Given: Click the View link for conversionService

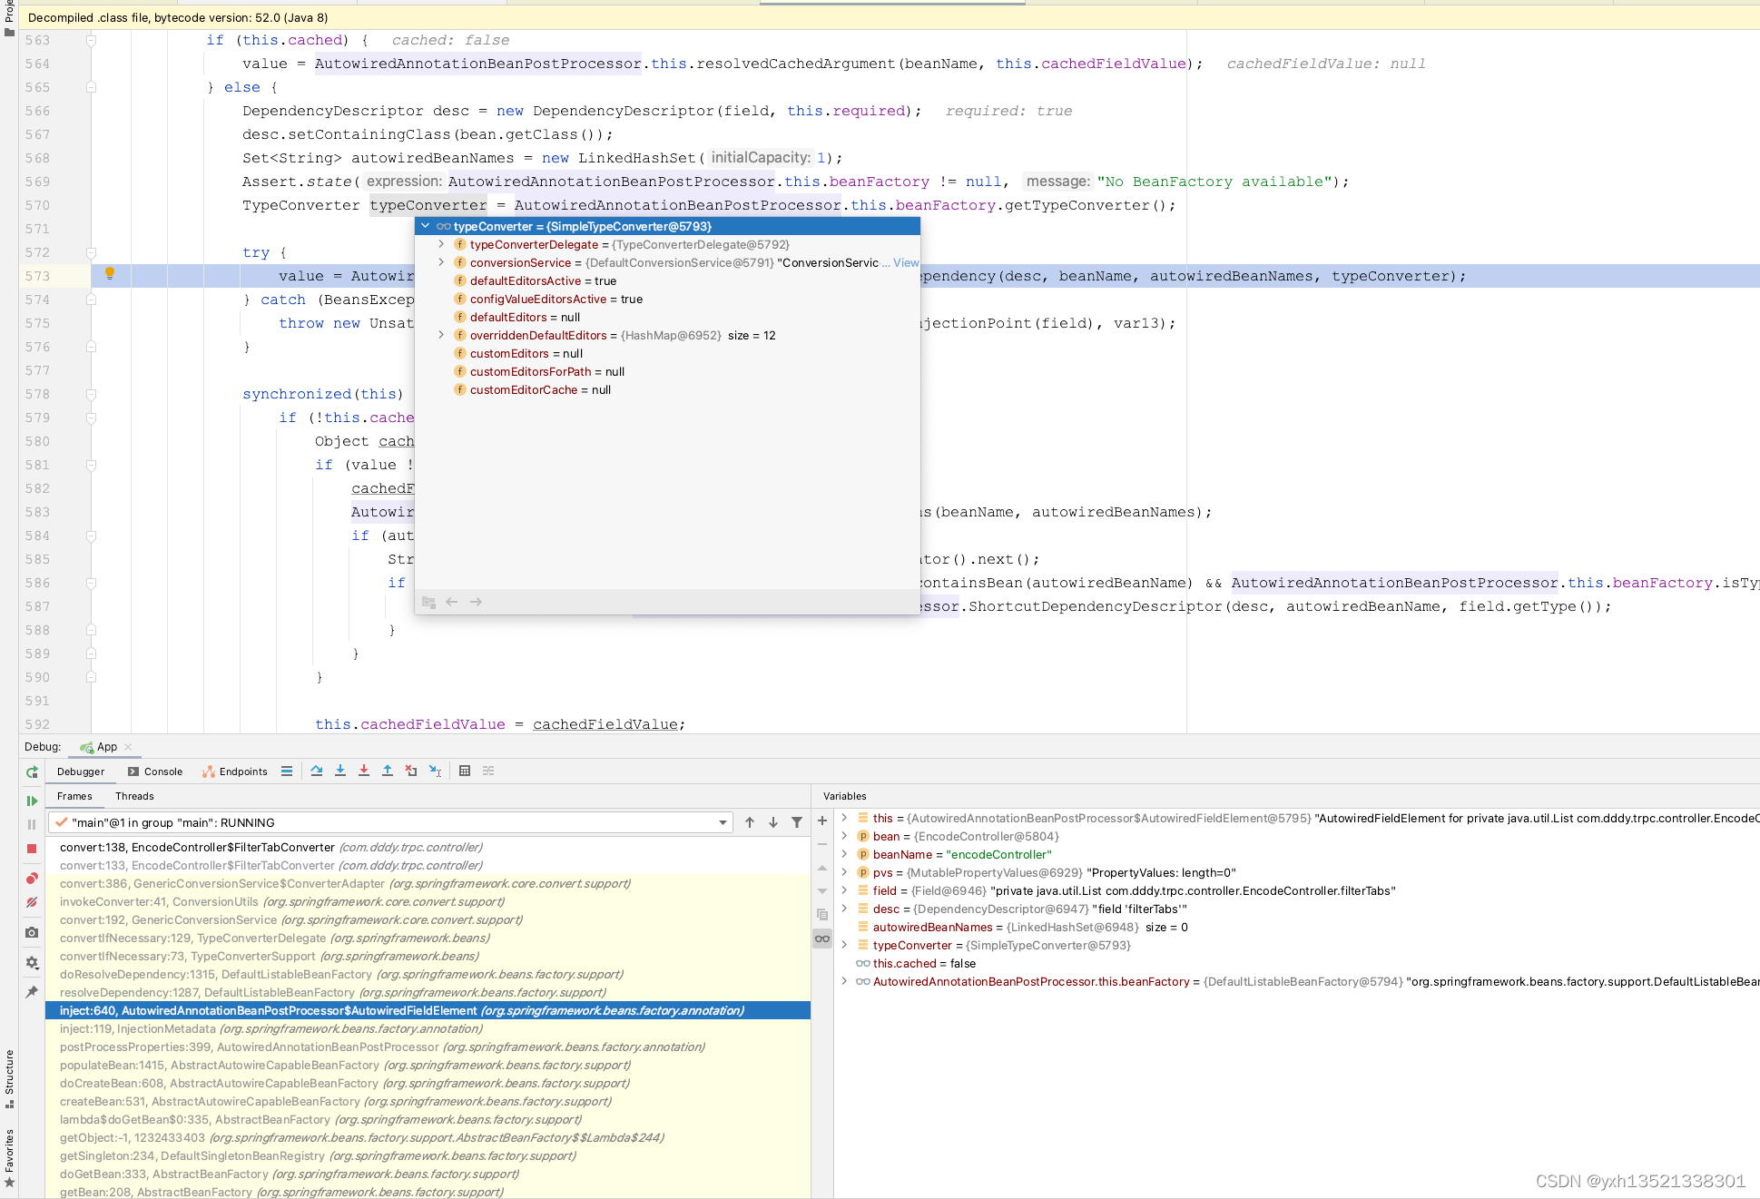Looking at the screenshot, I should 905,262.
